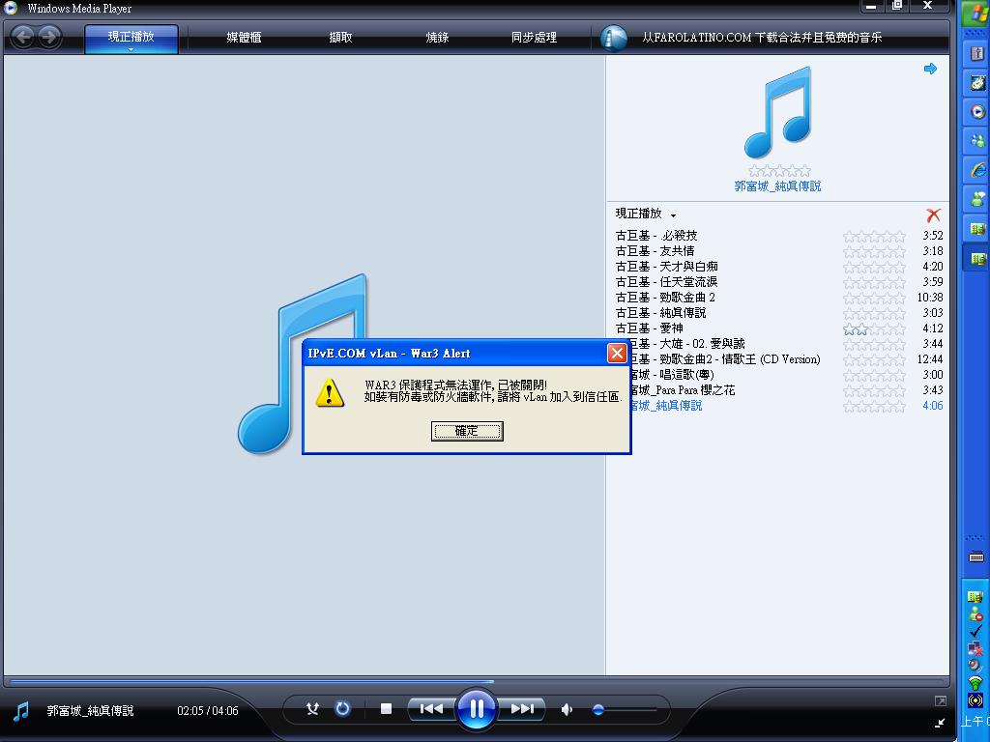The width and height of the screenshot is (990, 742).
Task: Clear the playlist with the red X
Action: point(933,215)
